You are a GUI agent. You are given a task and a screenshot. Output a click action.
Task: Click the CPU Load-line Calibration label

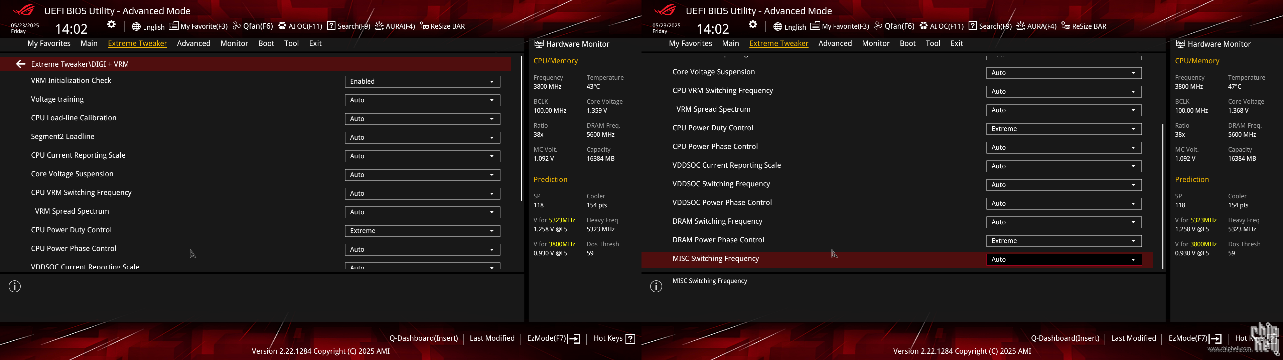click(x=74, y=118)
